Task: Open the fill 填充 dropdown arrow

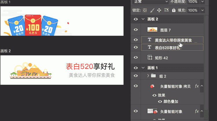Action: [203, 10]
